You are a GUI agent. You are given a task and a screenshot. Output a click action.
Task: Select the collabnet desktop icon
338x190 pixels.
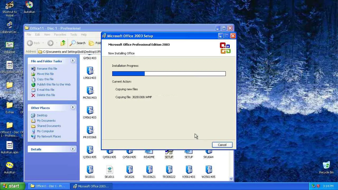[x=10, y=47]
